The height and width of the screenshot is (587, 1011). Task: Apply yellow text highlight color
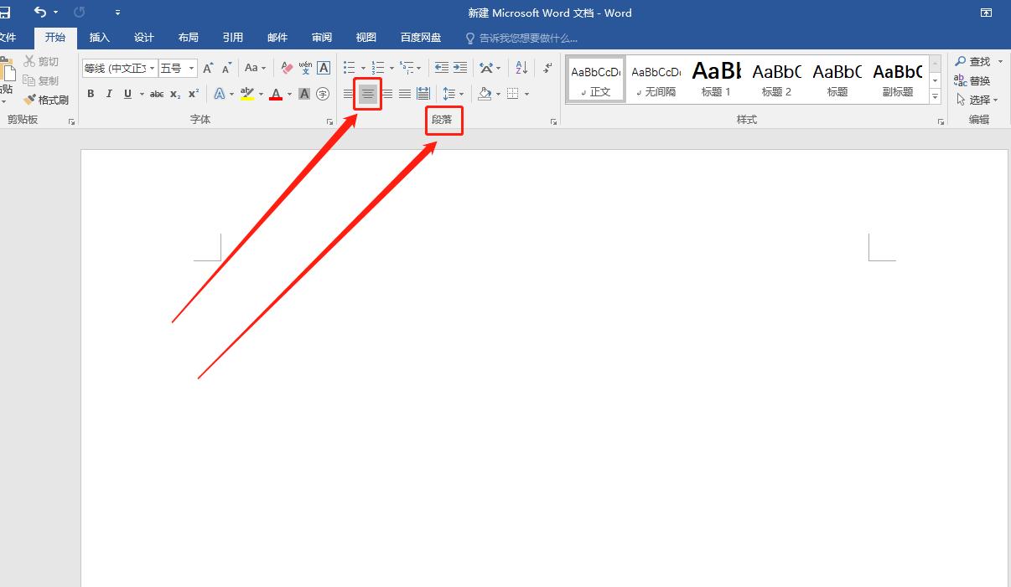(247, 94)
